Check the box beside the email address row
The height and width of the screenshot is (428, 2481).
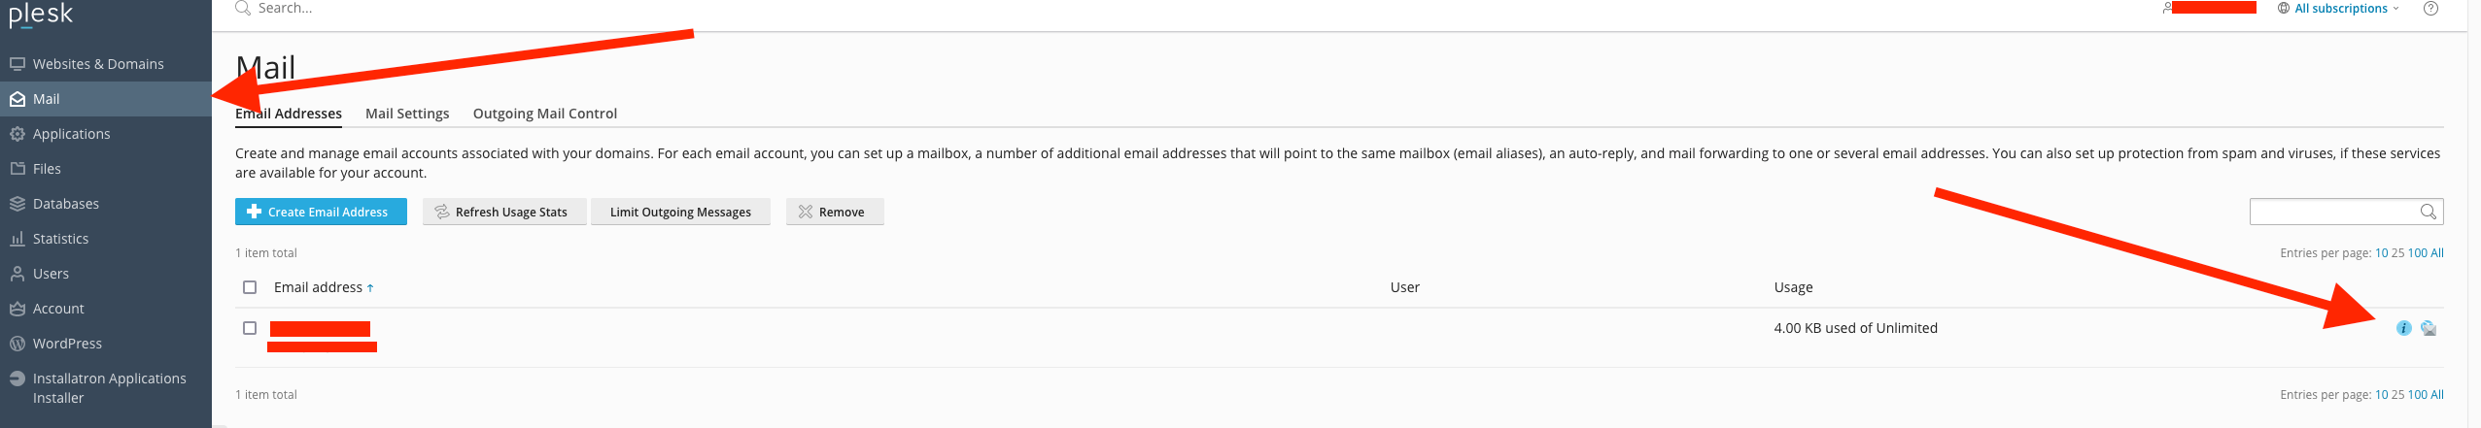click(250, 328)
